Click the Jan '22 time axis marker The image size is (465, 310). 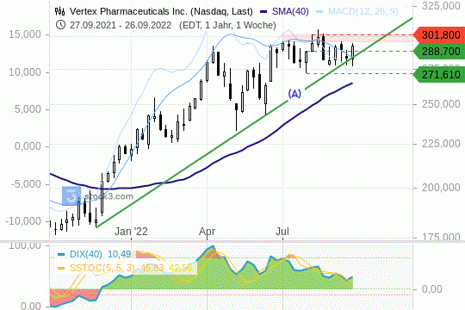coord(131,232)
